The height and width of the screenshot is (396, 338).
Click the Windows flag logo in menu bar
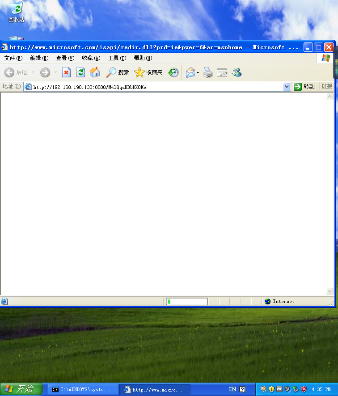[x=326, y=58]
